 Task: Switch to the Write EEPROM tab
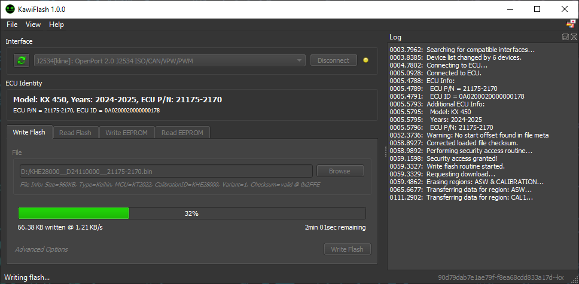tap(127, 133)
